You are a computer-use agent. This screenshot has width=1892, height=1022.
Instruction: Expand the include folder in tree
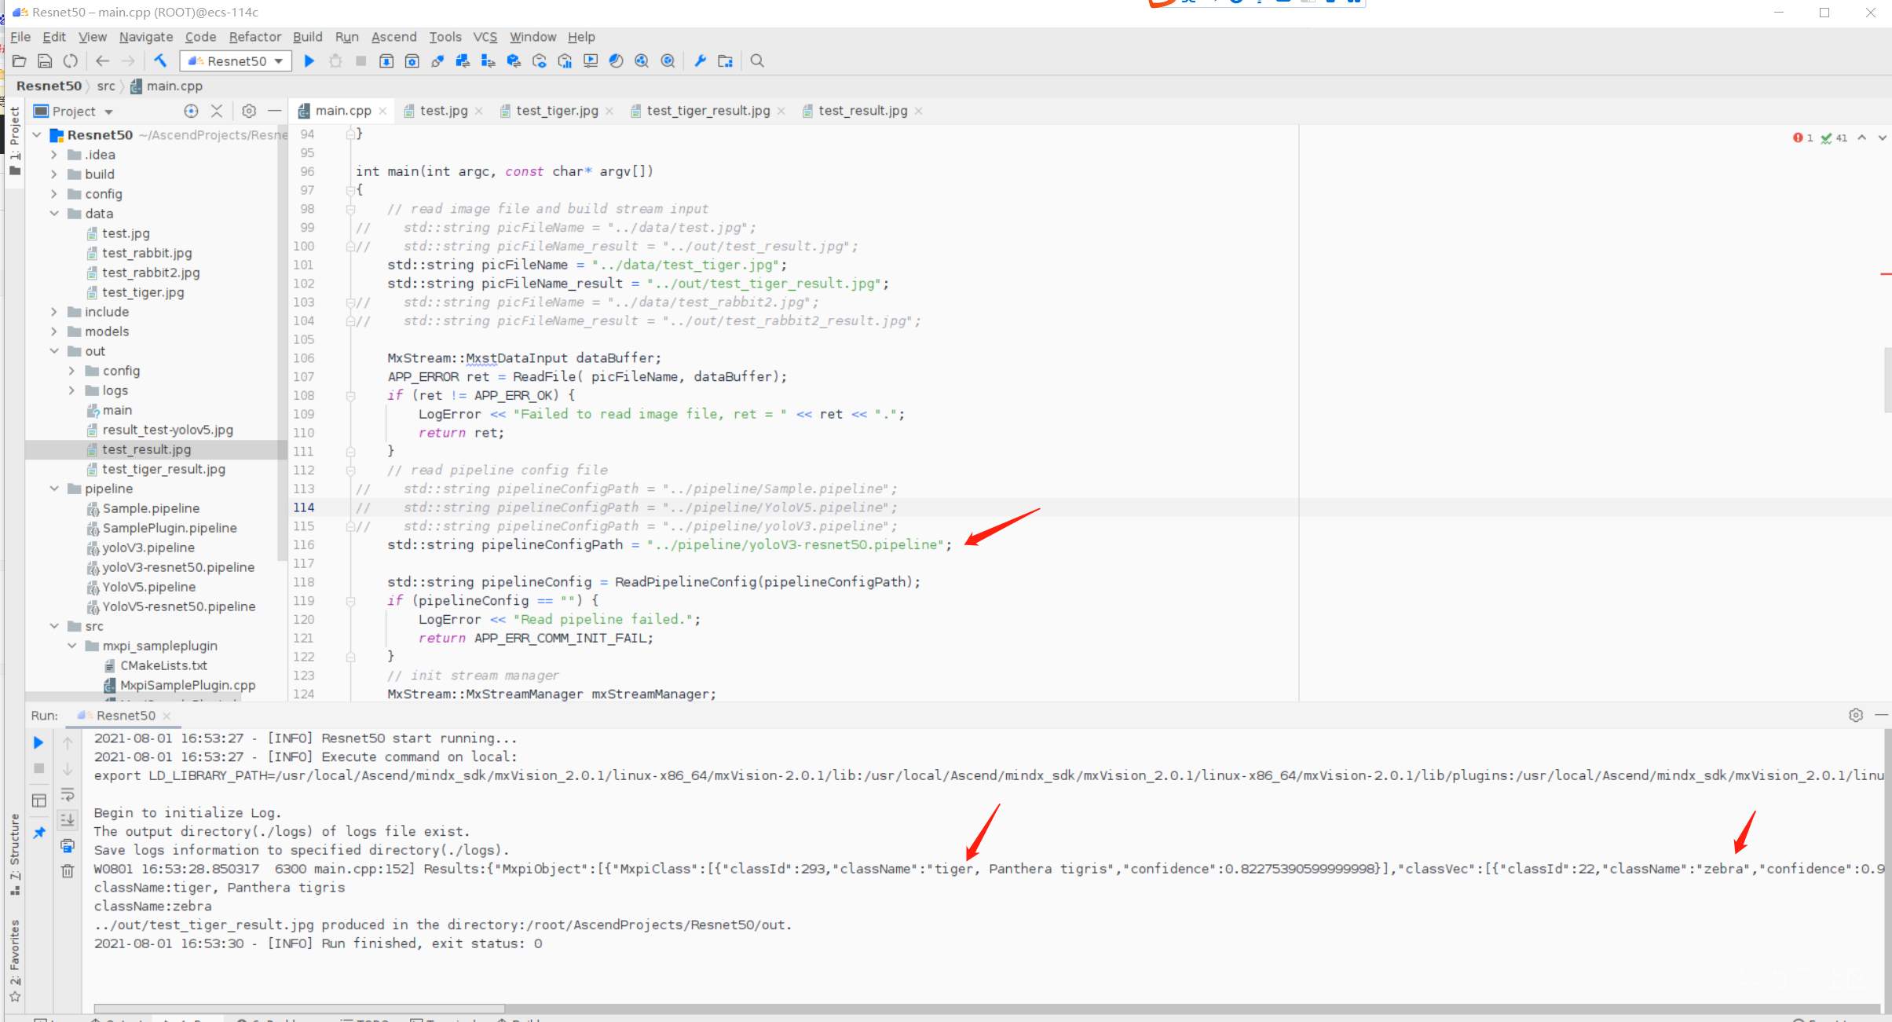point(53,312)
